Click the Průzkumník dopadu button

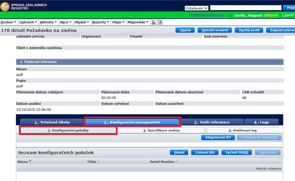pyautogui.click(x=259, y=138)
